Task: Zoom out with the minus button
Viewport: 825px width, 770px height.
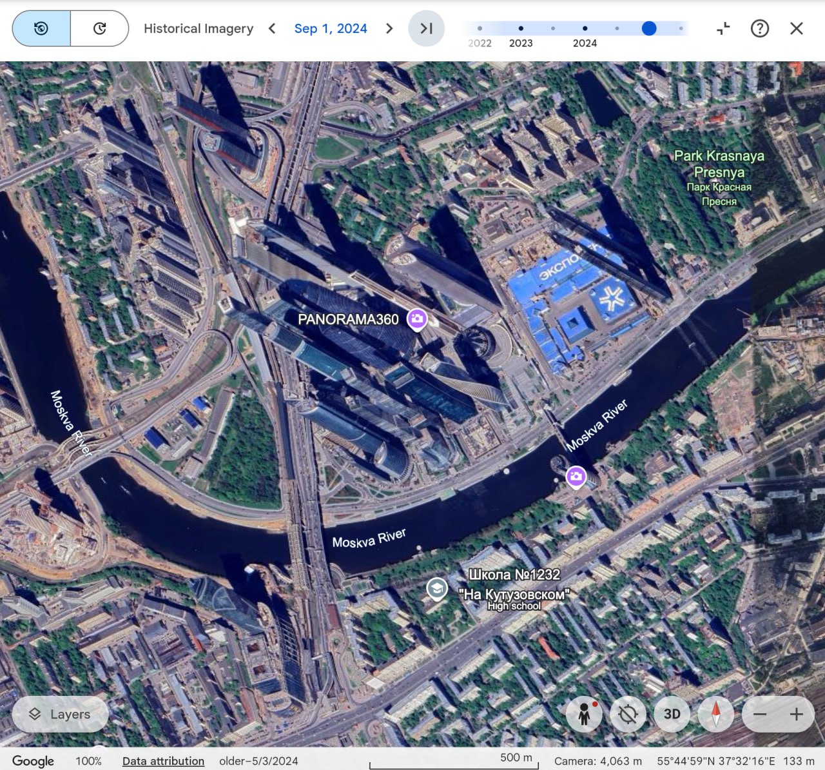Action: point(760,714)
